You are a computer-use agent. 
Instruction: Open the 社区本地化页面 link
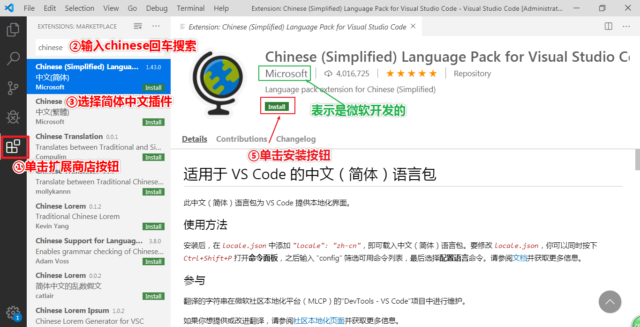tap(319, 321)
